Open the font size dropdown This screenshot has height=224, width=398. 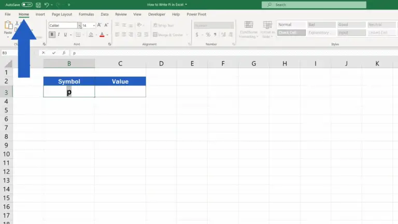tap(94, 25)
